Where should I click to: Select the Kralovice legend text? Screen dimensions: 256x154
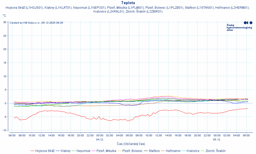[x=193, y=151]
